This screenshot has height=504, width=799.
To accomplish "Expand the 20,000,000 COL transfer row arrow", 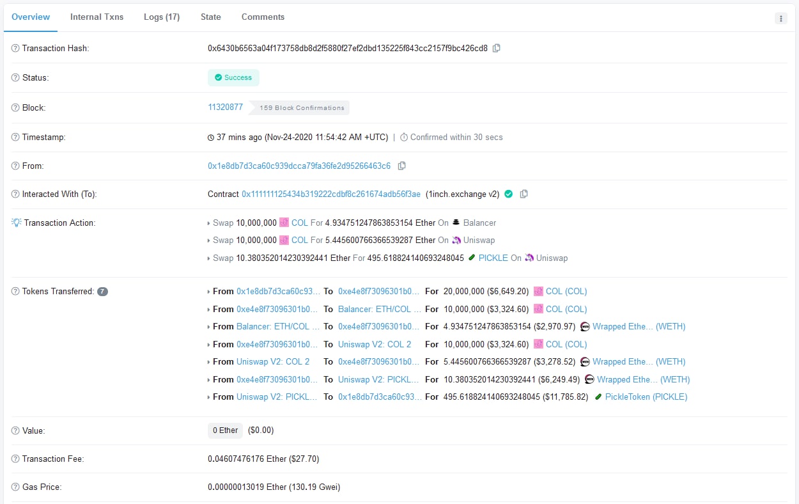I will pos(209,292).
